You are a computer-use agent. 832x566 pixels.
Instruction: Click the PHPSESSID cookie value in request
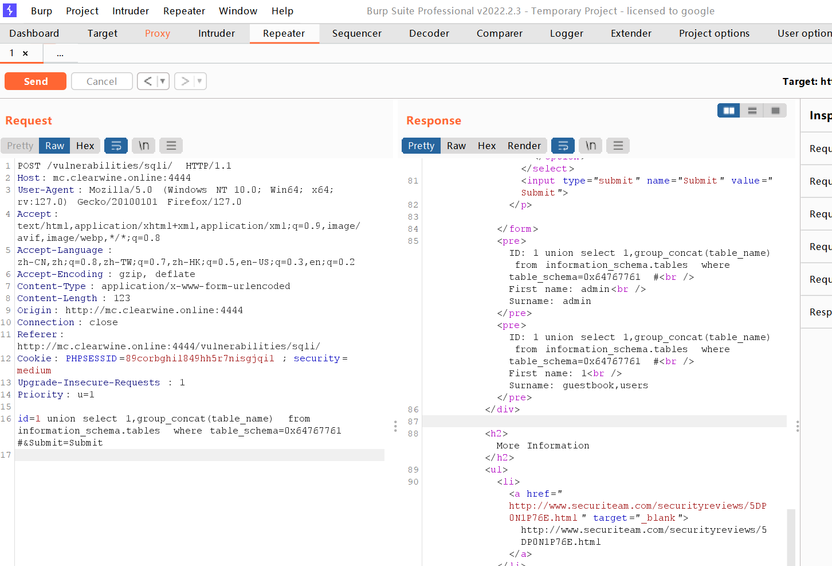[x=200, y=358]
